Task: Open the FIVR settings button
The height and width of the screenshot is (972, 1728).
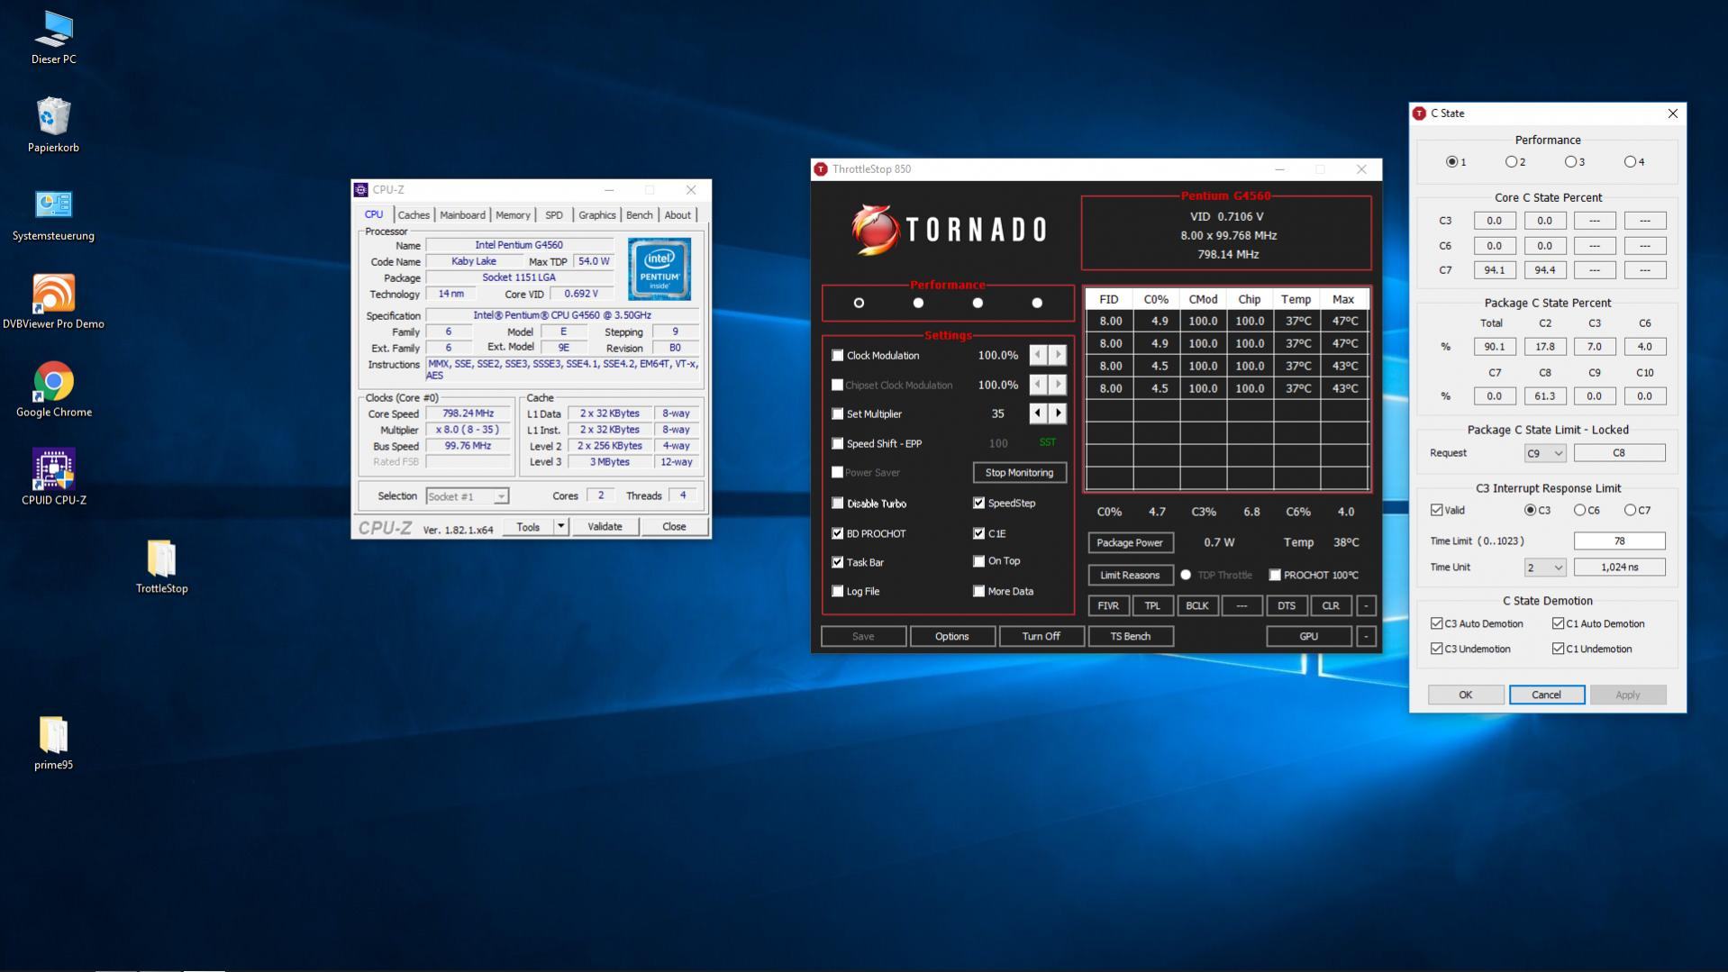Action: point(1108,605)
